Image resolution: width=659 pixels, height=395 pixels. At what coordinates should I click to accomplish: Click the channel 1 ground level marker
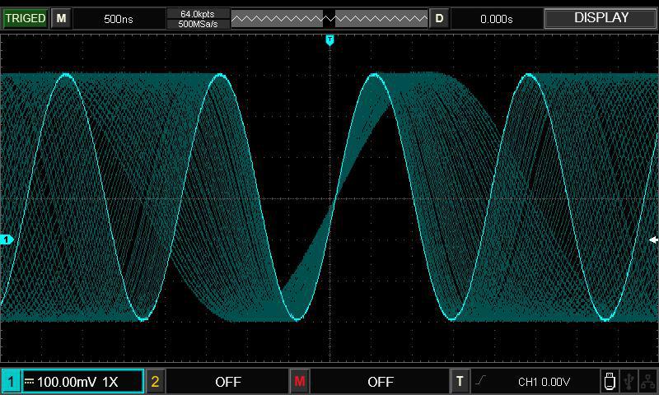tap(7, 239)
